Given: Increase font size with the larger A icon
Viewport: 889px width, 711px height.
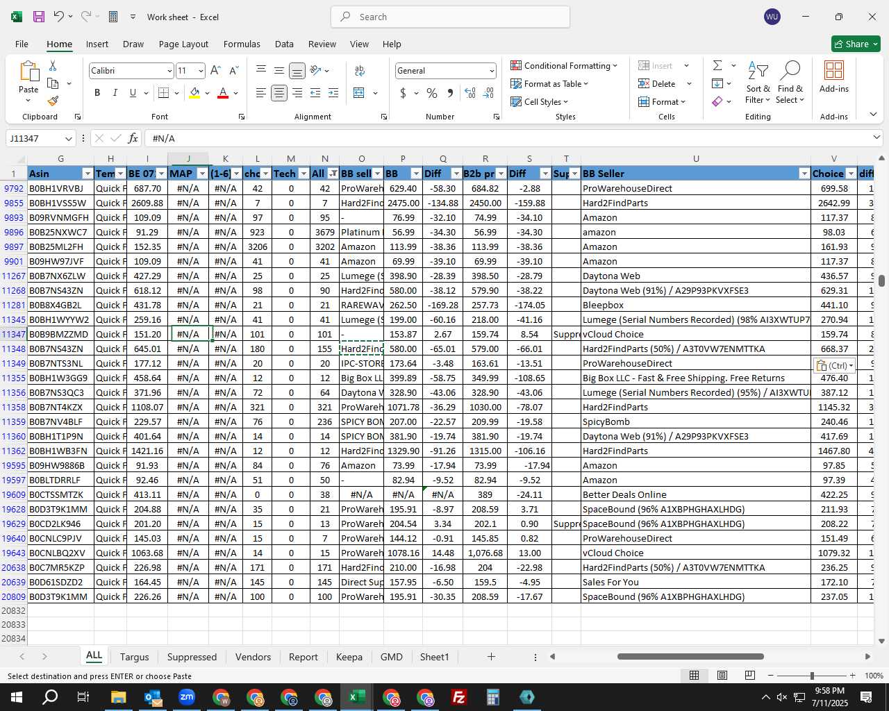Looking at the screenshot, I should 215,70.
